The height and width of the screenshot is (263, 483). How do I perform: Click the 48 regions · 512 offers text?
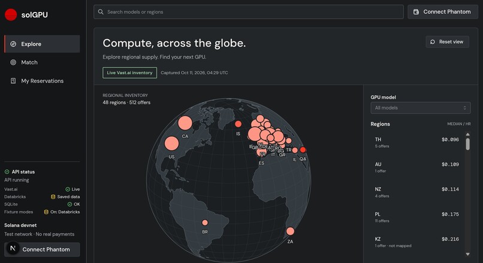click(126, 102)
